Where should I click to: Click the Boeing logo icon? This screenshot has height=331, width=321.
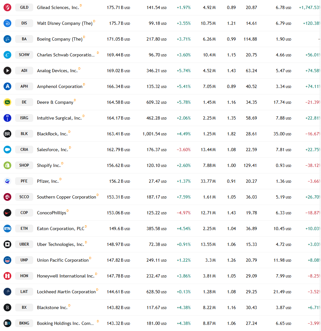click(x=7, y=39)
